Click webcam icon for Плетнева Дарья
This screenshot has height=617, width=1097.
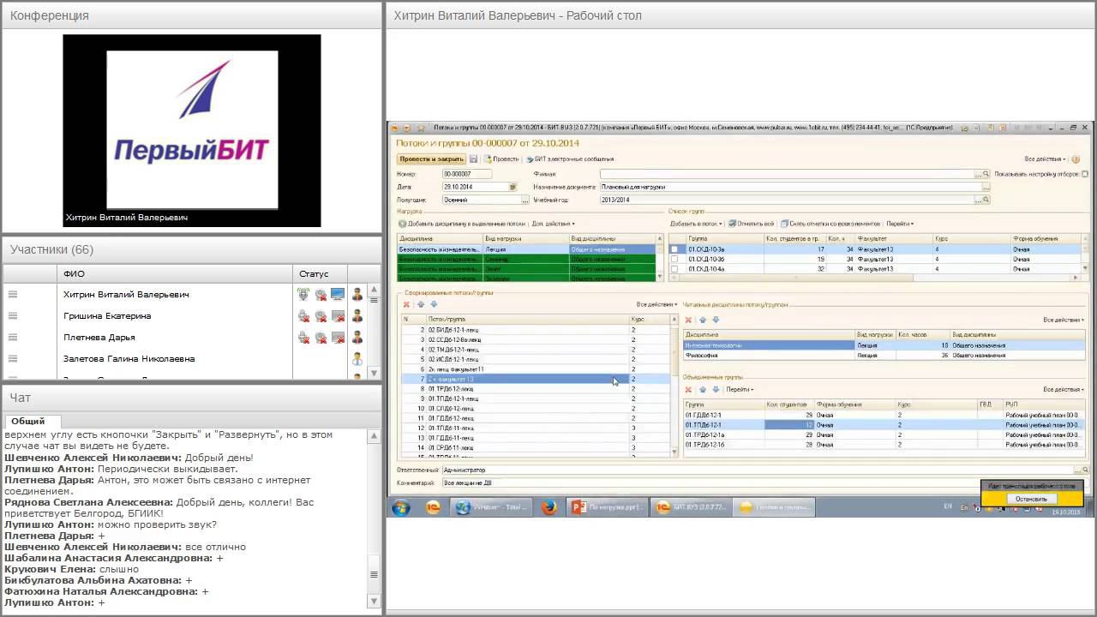coord(321,338)
